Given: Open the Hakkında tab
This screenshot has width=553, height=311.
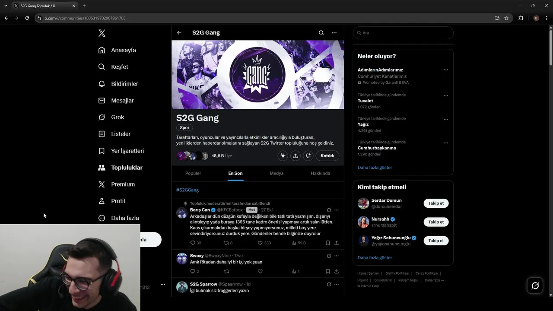Looking at the screenshot, I should [321, 173].
